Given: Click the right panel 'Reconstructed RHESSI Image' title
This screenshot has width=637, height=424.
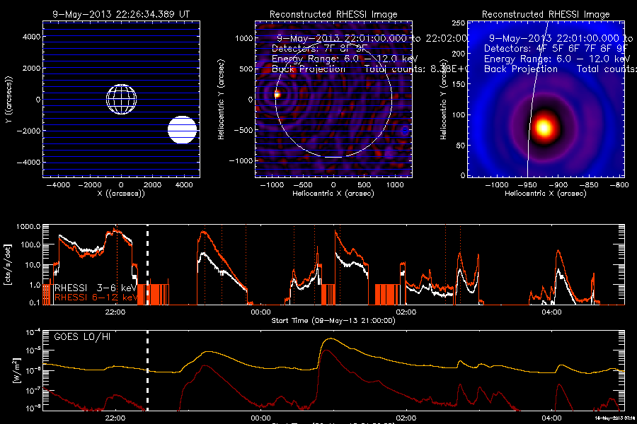Looking at the screenshot, I should 546,14.
